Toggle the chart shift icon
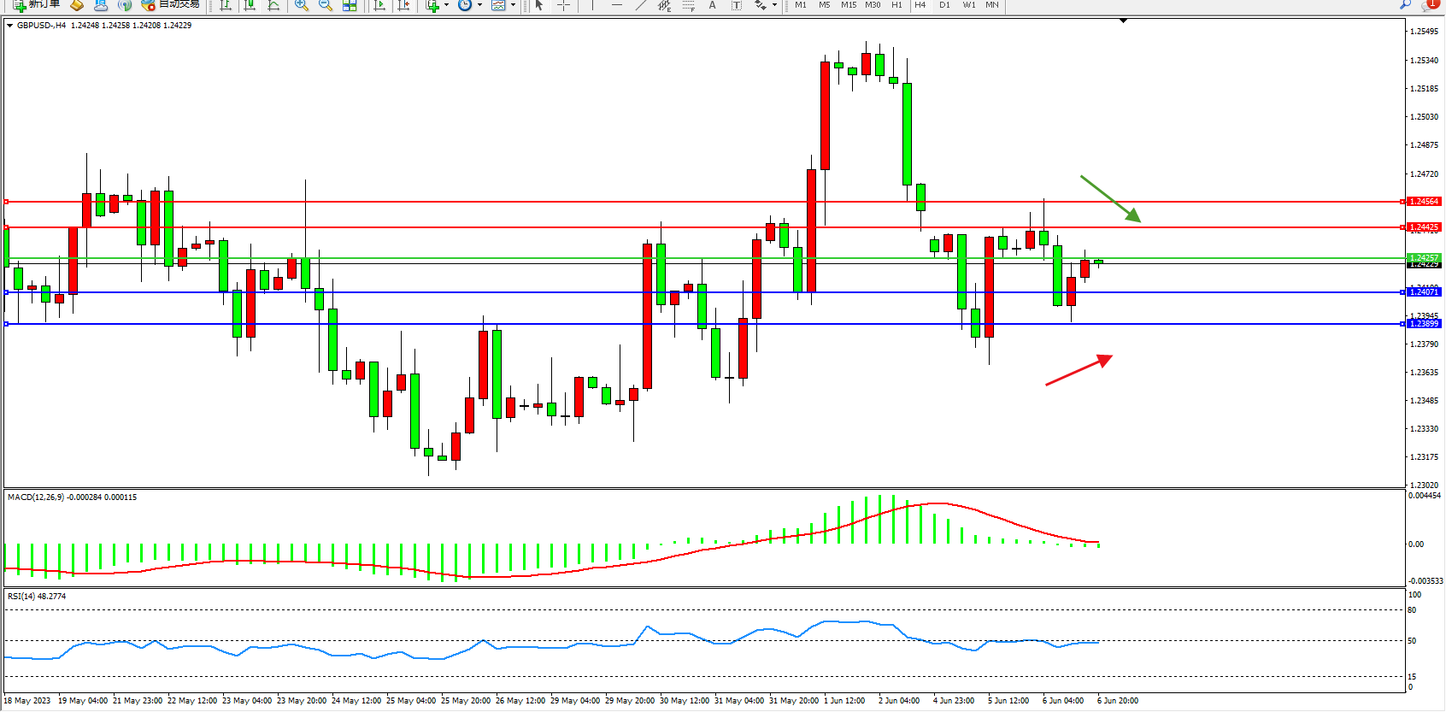This screenshot has height=712, width=1446. point(404,5)
